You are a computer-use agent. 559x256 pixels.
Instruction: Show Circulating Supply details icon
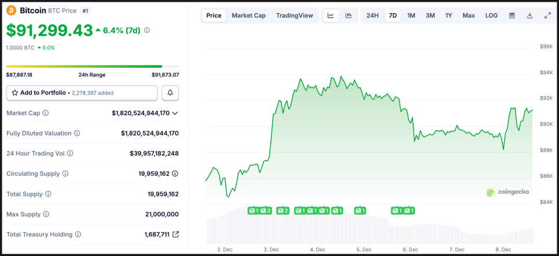(x=175, y=174)
